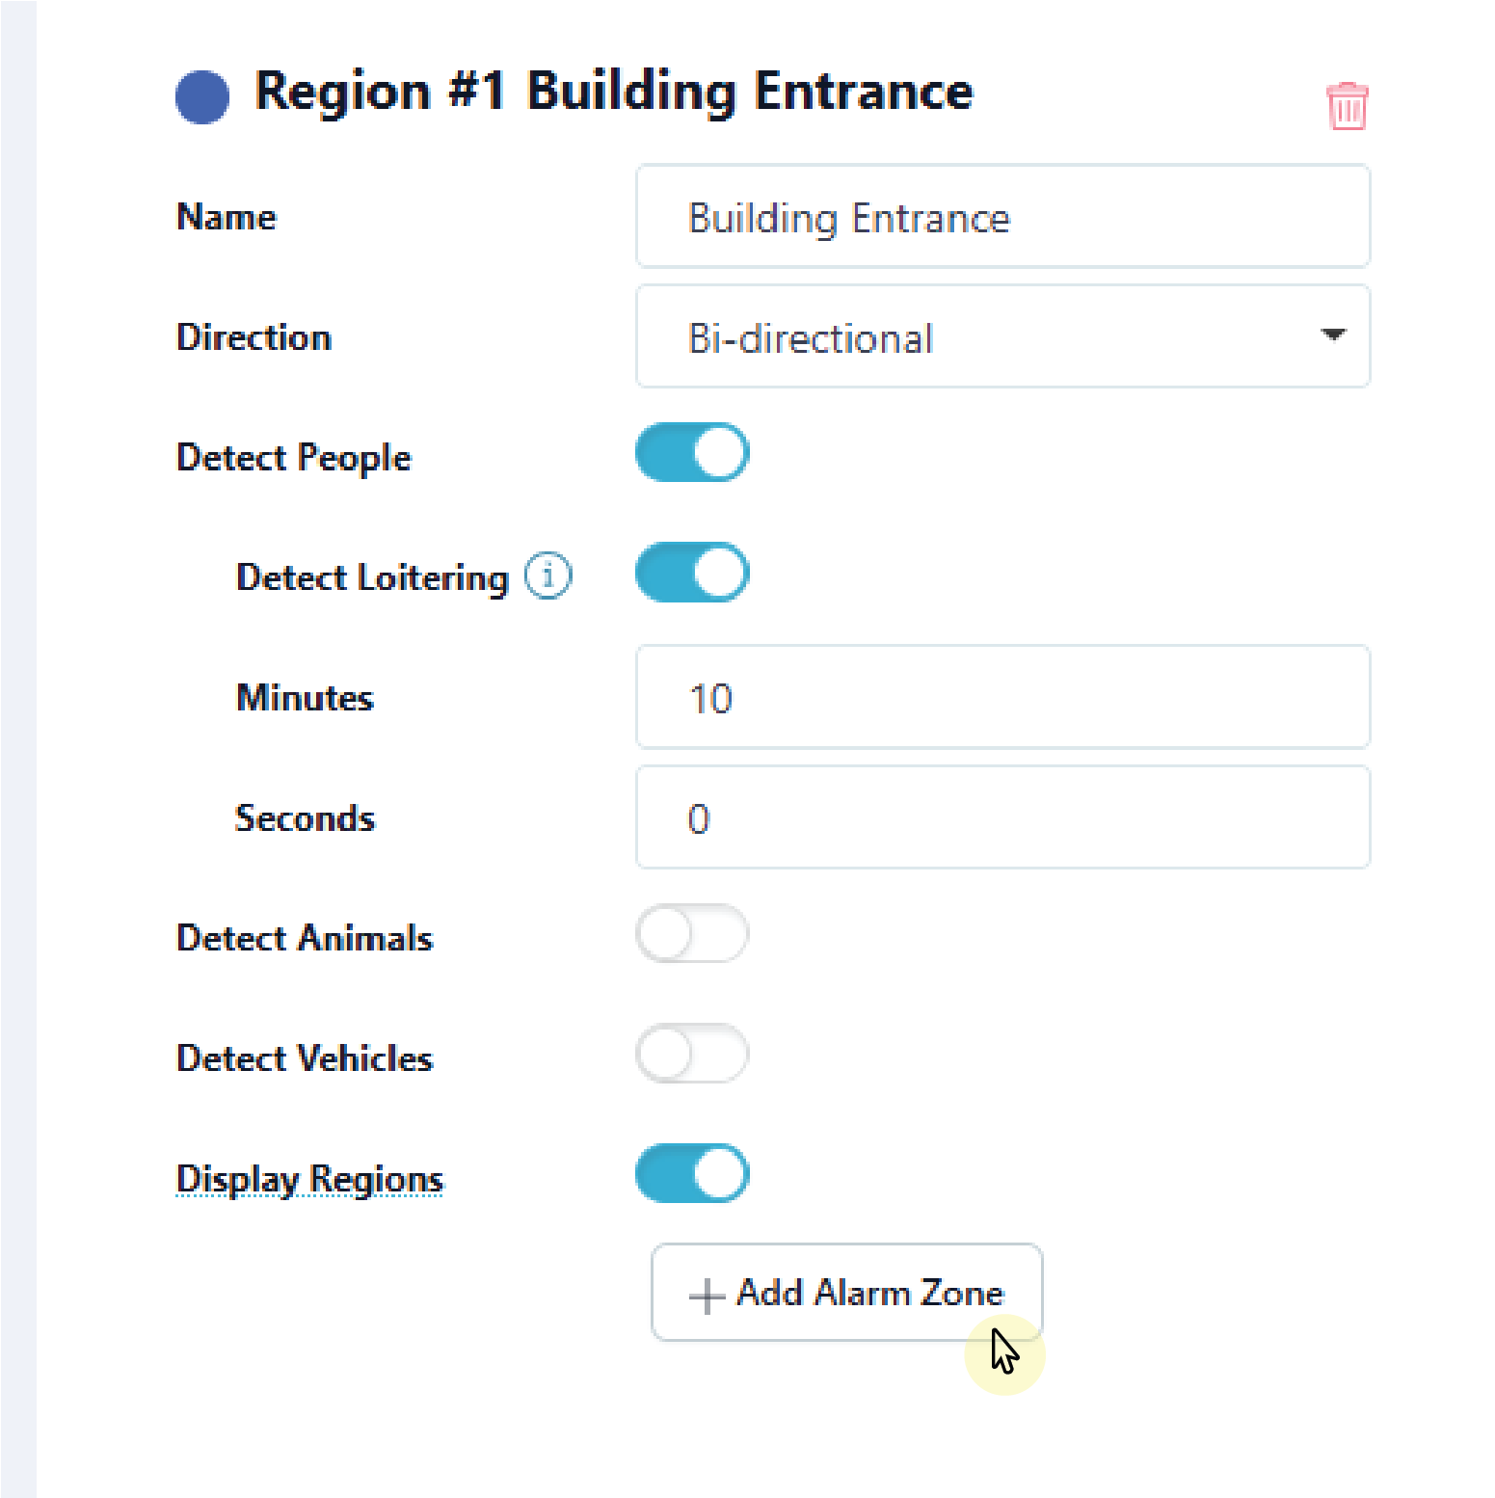Click the blue region color dot
1495x1498 pixels.
(201, 95)
